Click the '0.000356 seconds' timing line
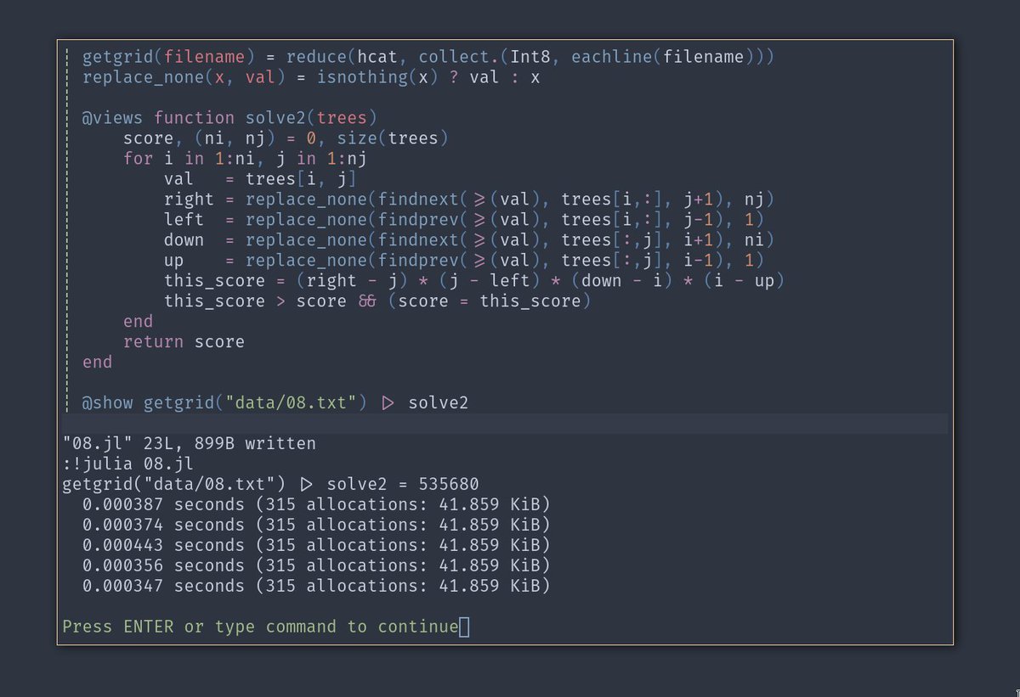This screenshot has height=697, width=1020. (316, 565)
